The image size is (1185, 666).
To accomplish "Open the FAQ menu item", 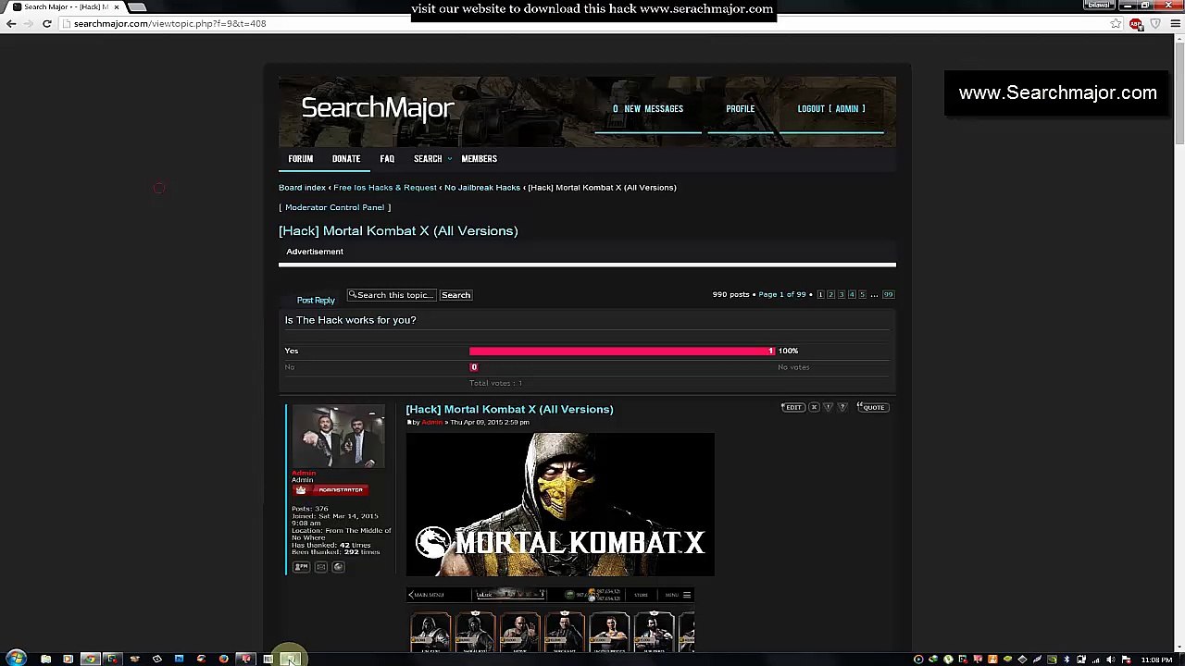I will point(387,159).
